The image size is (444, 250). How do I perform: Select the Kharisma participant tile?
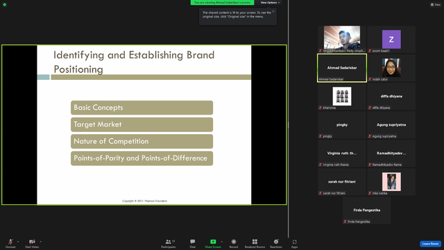[x=342, y=97]
